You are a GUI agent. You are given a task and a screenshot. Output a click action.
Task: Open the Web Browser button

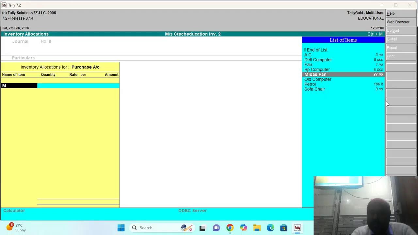[401, 22]
